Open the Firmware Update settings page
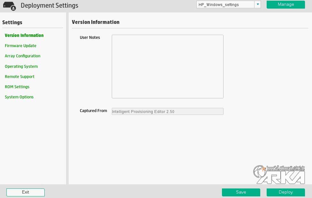Viewport: 312px width, 198px height. click(20, 46)
